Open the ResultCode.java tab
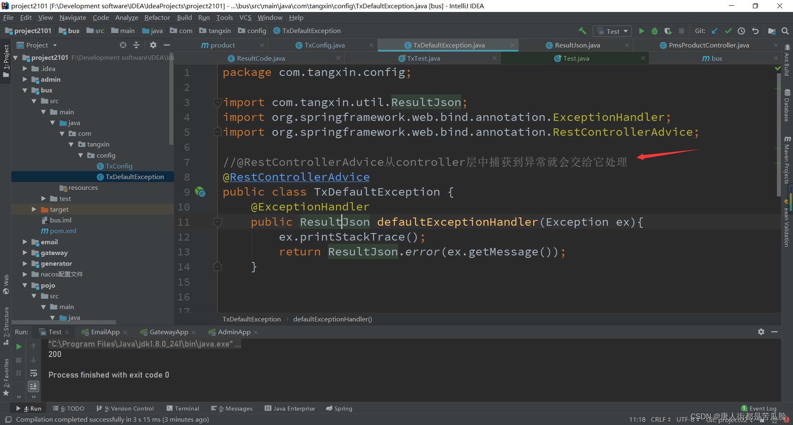793x425 pixels. coord(261,58)
